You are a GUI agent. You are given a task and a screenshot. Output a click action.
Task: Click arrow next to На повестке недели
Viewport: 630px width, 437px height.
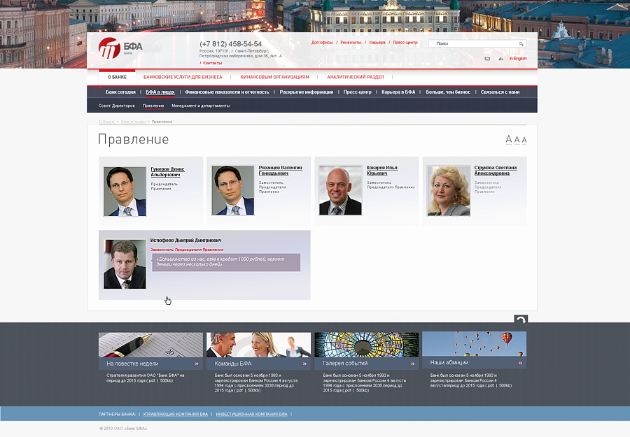coord(197,364)
